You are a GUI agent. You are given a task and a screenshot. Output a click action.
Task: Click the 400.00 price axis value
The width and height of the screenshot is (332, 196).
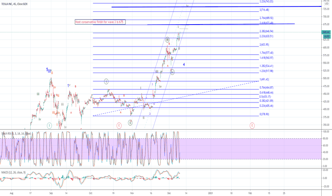[326, 109]
